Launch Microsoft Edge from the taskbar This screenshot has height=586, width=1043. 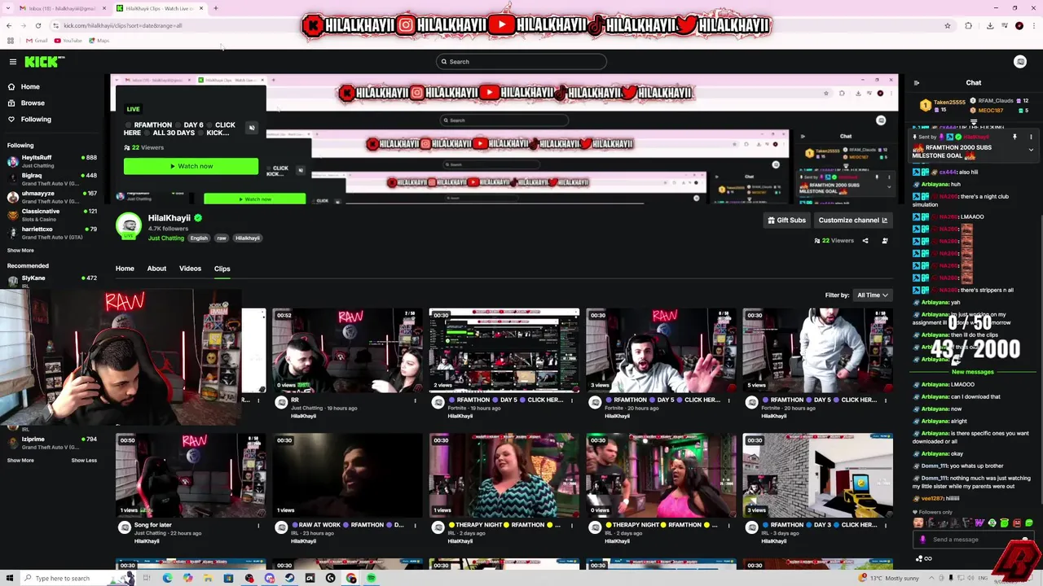[x=167, y=578]
